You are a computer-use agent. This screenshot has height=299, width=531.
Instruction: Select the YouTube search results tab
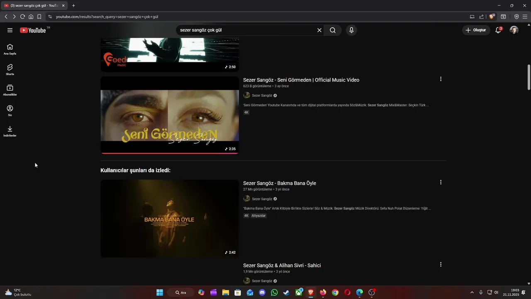(x=34, y=5)
